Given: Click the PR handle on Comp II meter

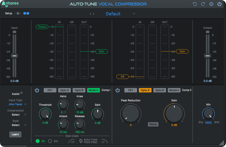Looking at the screenshot, I should [x=123, y=77].
